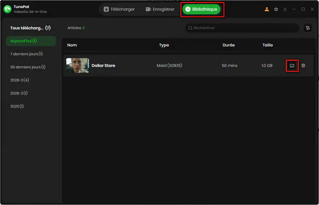The width and height of the screenshot is (319, 205).
Task: Click the Type column header
Action: click(164, 45)
